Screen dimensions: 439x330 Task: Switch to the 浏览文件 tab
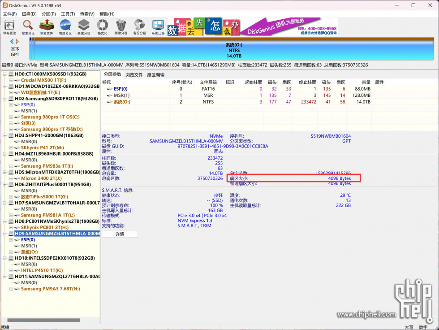[134, 75]
